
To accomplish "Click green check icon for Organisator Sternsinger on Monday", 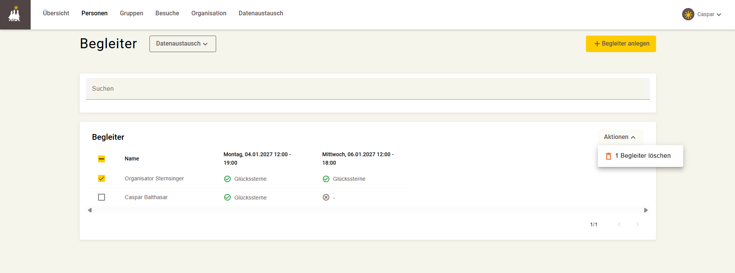I will point(227,179).
